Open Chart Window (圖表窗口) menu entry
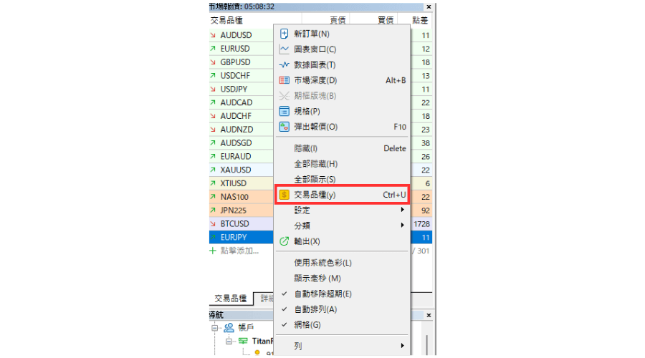The width and height of the screenshot is (645, 358). tap(342, 49)
